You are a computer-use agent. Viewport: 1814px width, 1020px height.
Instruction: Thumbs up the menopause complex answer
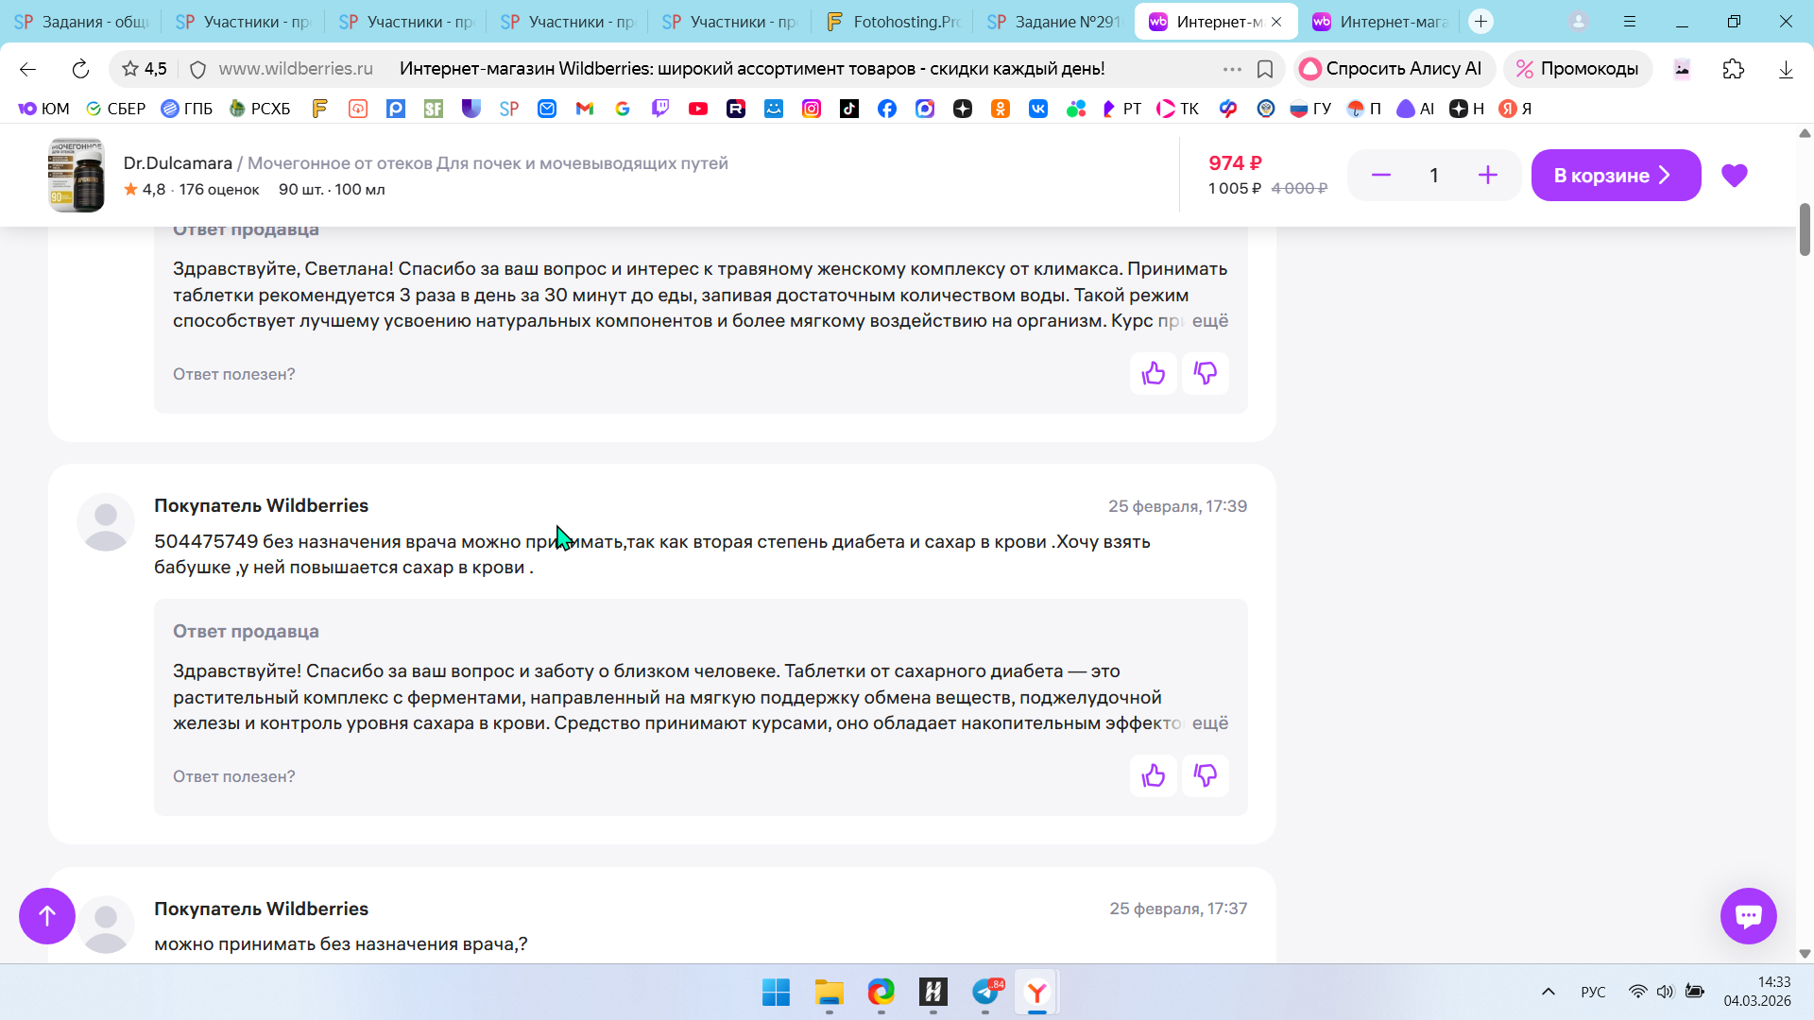tap(1153, 374)
